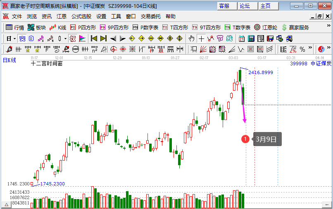Image resolution: width=333 pixels, height=209 pixels.
Task: Switch to the K线 chart view
Action: [x=58, y=27]
